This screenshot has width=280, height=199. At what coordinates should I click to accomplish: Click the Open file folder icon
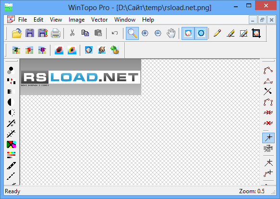point(17,33)
